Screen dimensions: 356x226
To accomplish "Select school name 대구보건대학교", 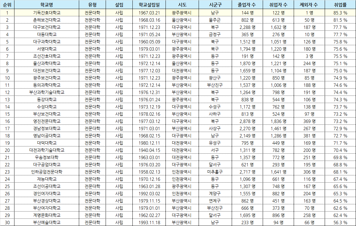I will click(47, 27).
